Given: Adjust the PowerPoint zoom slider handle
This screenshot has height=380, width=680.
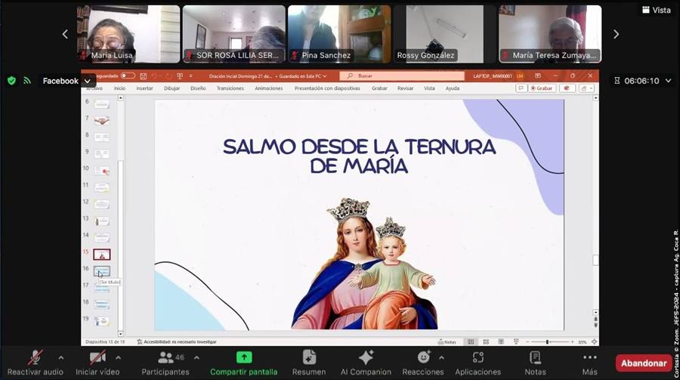Looking at the screenshot, I should click(x=547, y=341).
